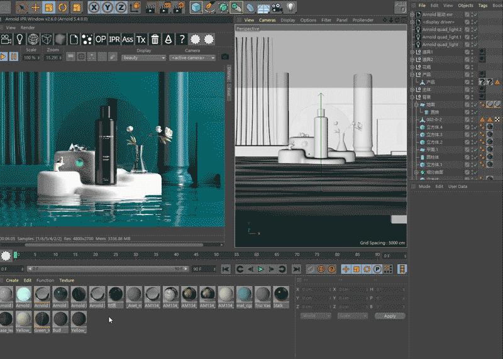Click the Arnold IPR light bulb icon

[19, 40]
